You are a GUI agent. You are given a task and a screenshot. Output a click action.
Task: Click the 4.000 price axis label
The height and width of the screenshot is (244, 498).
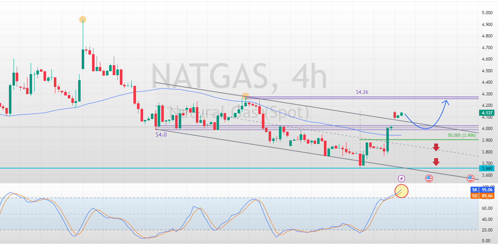487,129
